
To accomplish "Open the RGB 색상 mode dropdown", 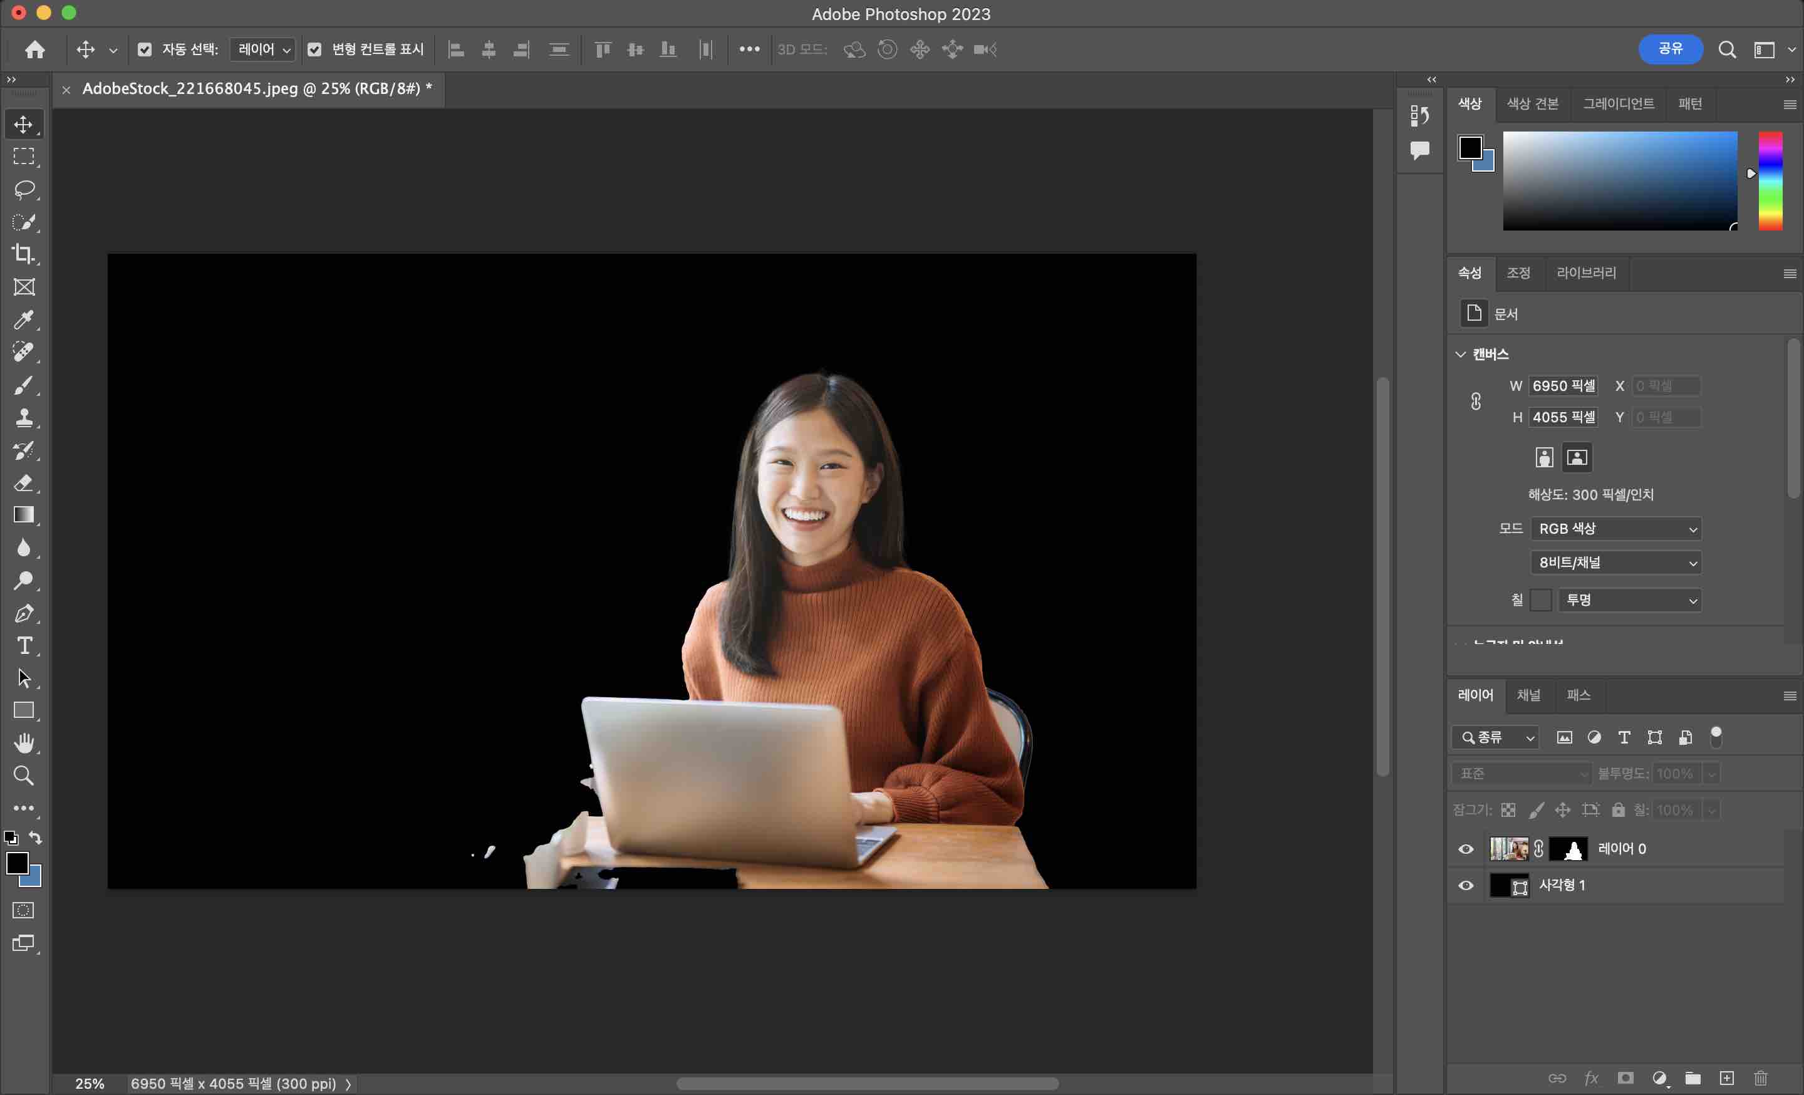I will tap(1616, 529).
